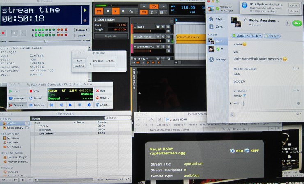Image resolution: width=304 pixels, height=184 pixels.
Task: Click Stop in the JackPilot window
Action: point(79,60)
